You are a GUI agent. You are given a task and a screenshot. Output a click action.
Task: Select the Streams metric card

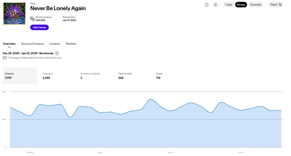coord(20,76)
